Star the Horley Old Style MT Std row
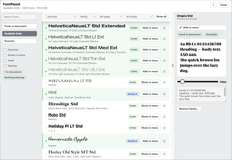The height and width of the screenshot is (160, 232). (164, 154)
